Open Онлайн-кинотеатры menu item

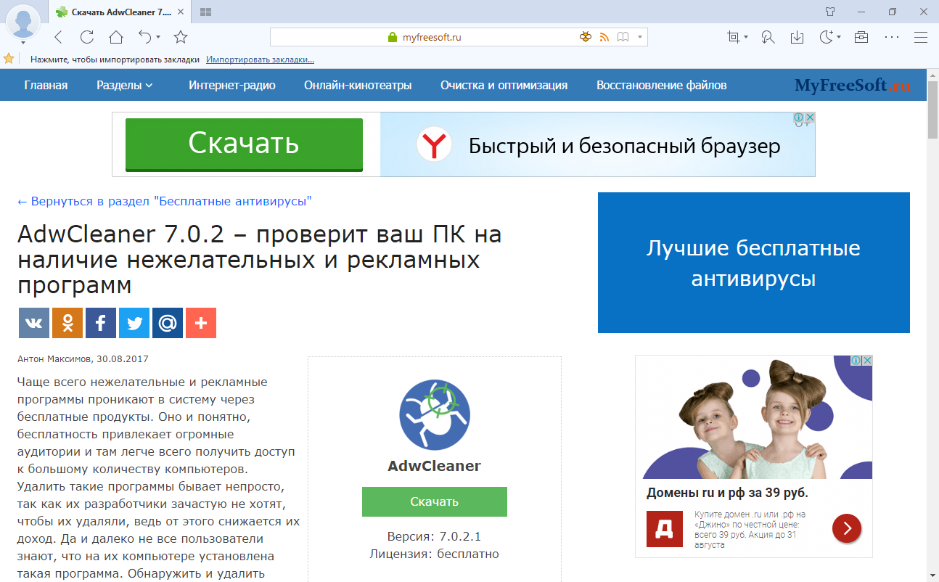358,85
